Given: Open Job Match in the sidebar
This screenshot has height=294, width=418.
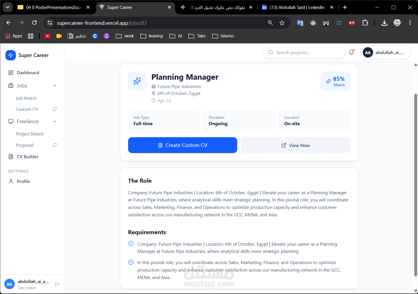Looking at the screenshot, I should (26, 98).
